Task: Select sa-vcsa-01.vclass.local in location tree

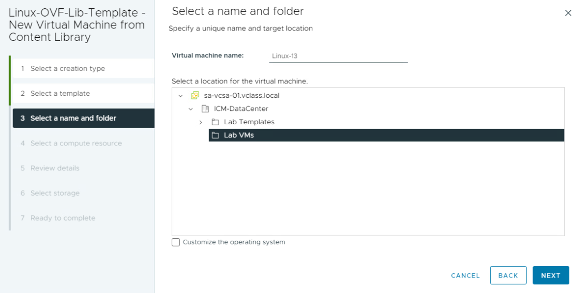Action: click(241, 95)
